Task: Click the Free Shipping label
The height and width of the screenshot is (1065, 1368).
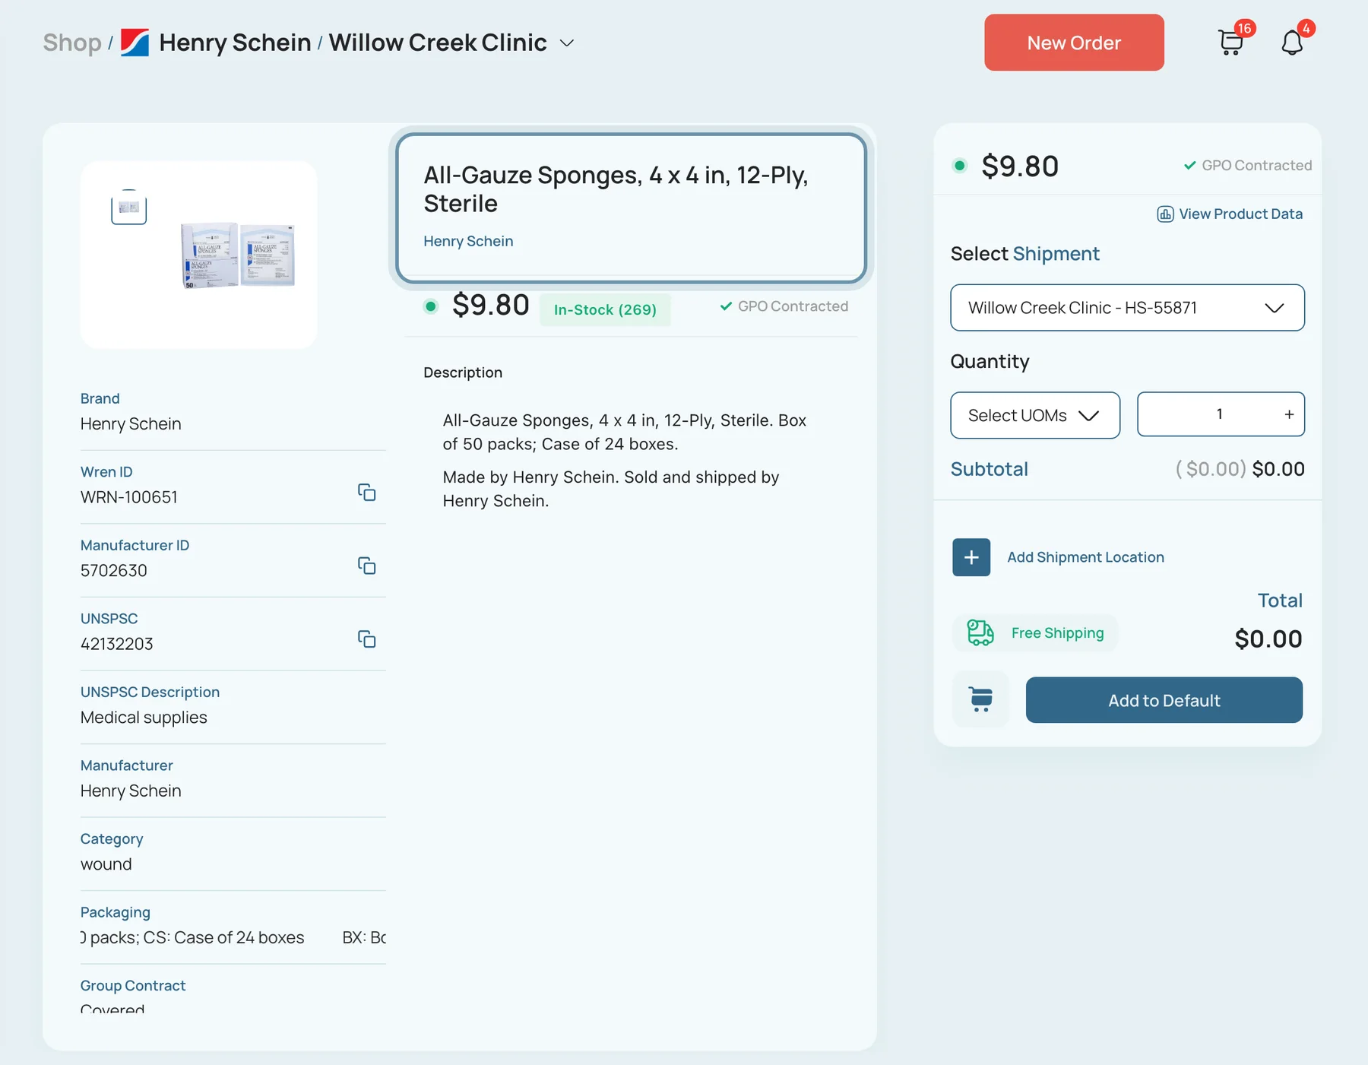Action: click(x=1058, y=633)
